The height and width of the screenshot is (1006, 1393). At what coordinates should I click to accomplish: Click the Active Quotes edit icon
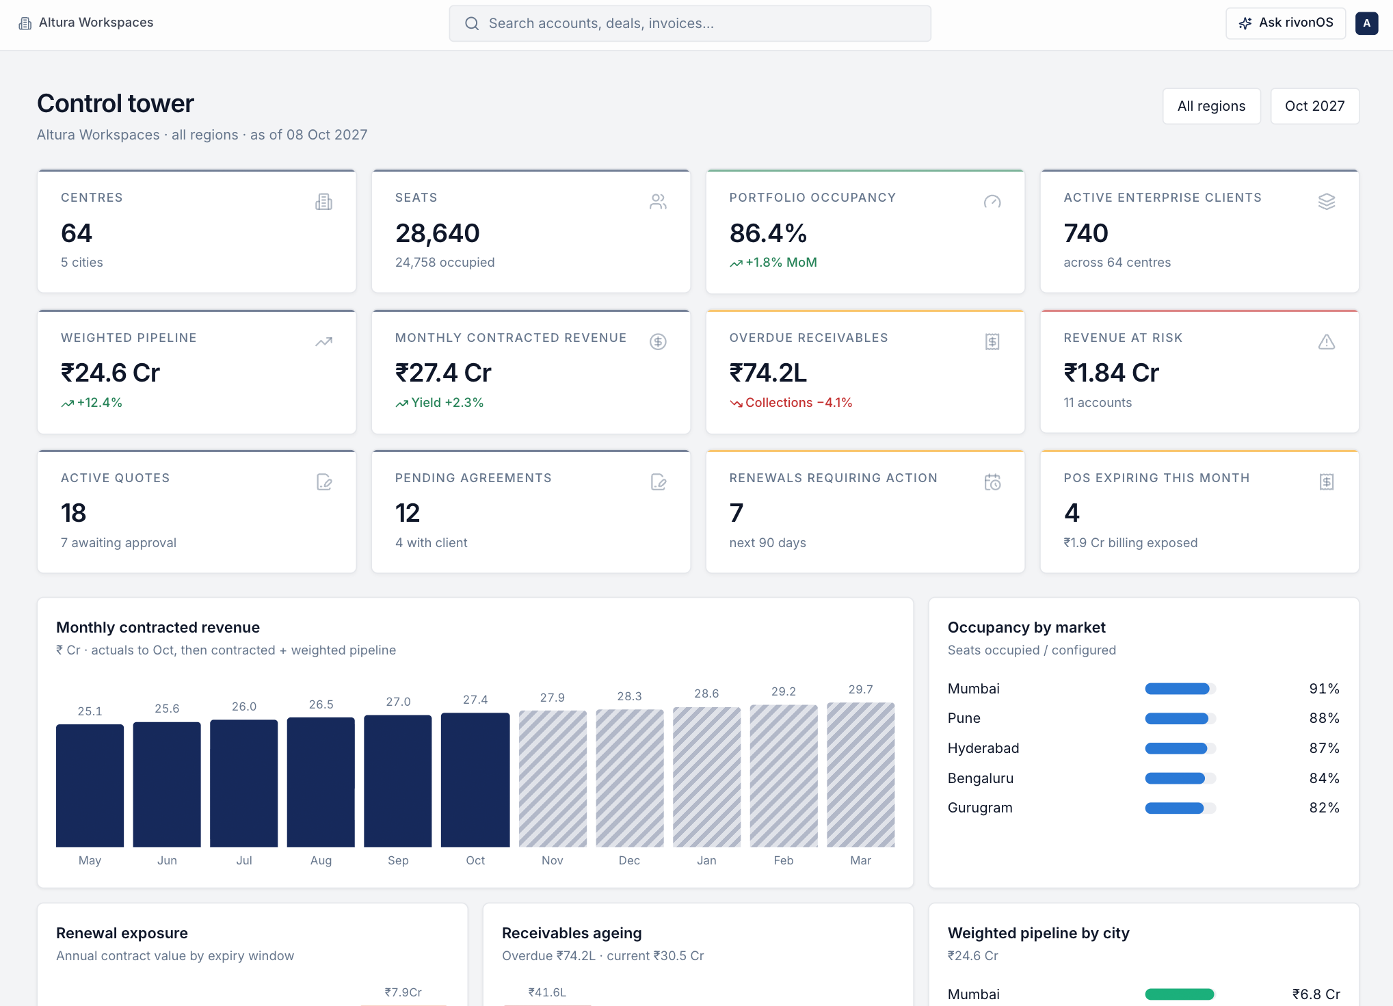[323, 482]
